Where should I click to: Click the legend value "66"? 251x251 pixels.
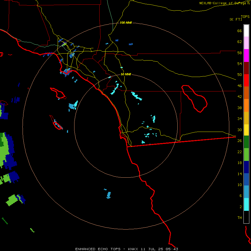(x=240, y=31)
